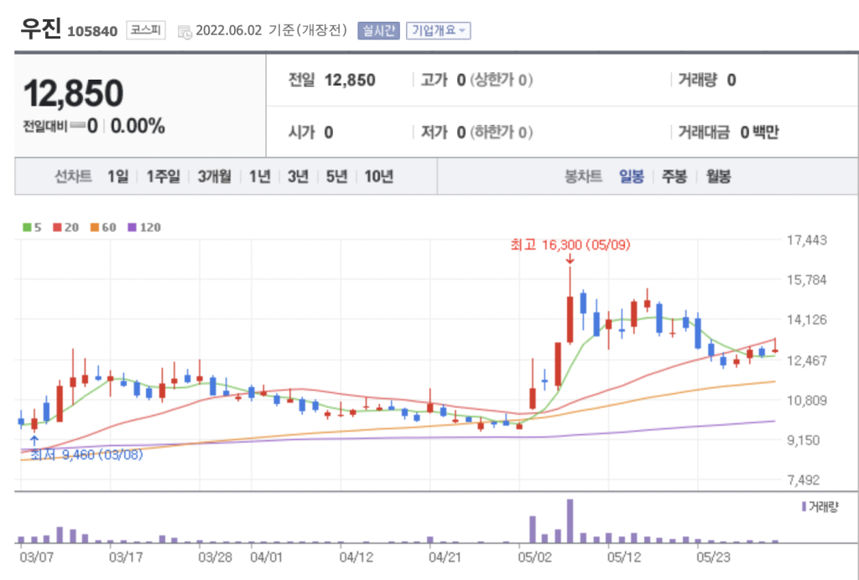Show the 3개월 line chart

point(214,177)
